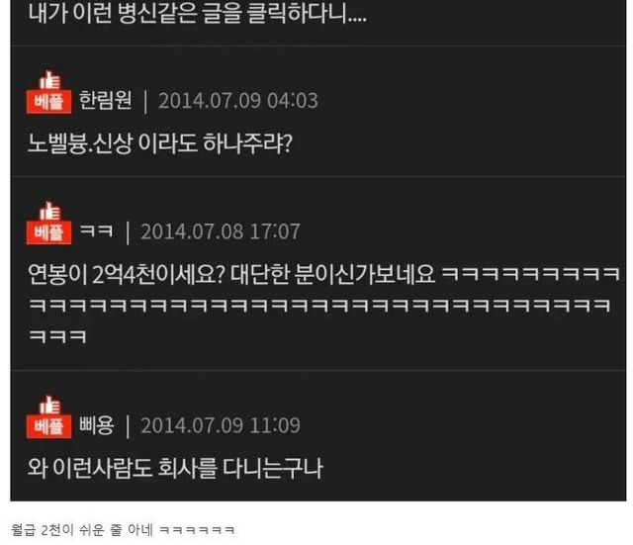Screen dimensions: 633x545
Task: Click the last short ㅋㅋㅋㅋ line
Action: tap(57, 336)
